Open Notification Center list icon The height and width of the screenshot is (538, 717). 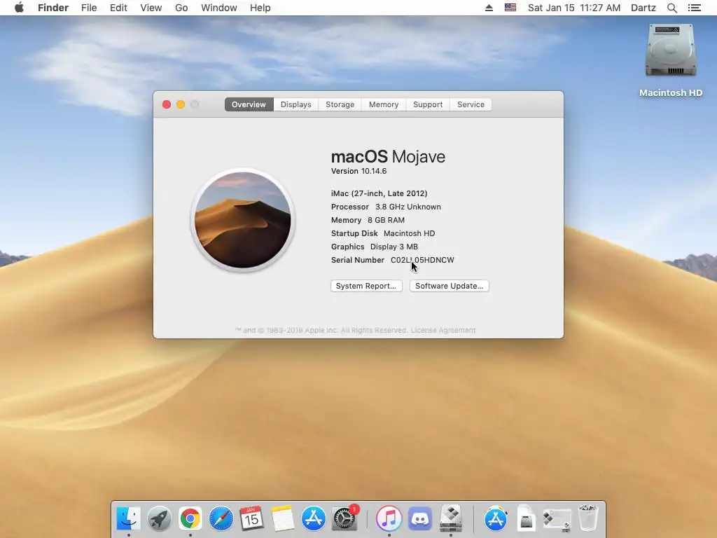click(x=694, y=8)
